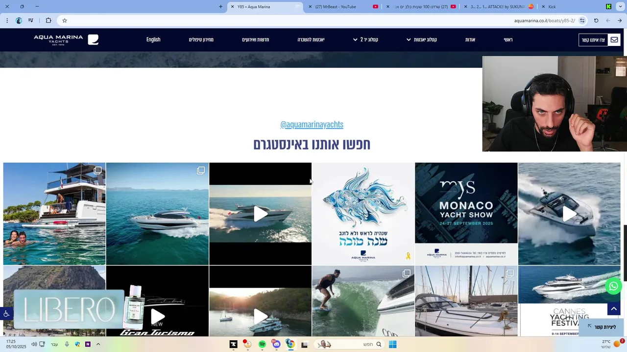Play the speeding motorboat video
This screenshot has height=352, width=627.
[x=569, y=214]
